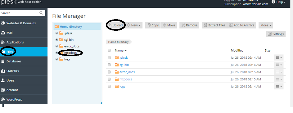Open the Statistics bar chart icon

(3, 71)
